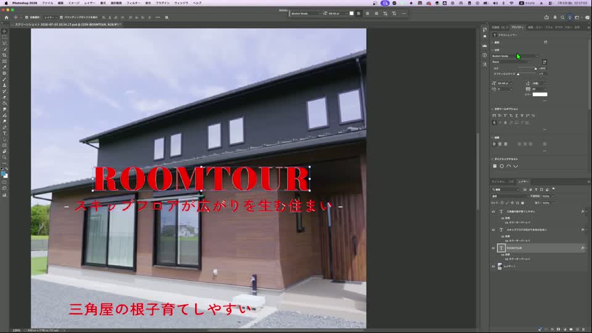Switch to the レイヤー panel tab
Screen dimensions: 592x333
(523, 181)
